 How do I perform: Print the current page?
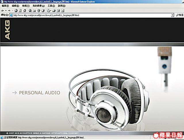[54, 11]
